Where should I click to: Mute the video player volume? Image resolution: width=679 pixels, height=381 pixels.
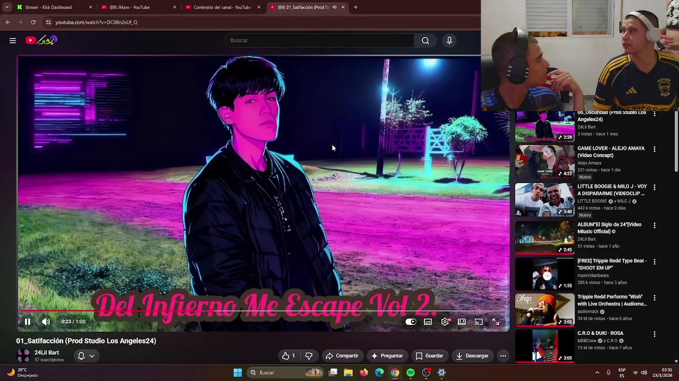[46, 322]
